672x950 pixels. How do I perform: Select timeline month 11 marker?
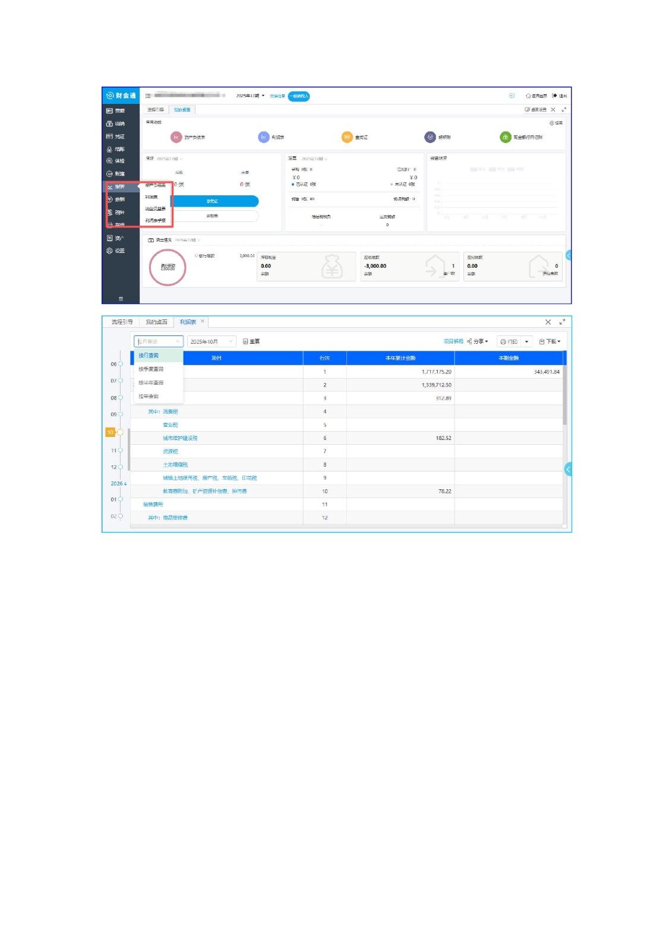click(x=120, y=451)
